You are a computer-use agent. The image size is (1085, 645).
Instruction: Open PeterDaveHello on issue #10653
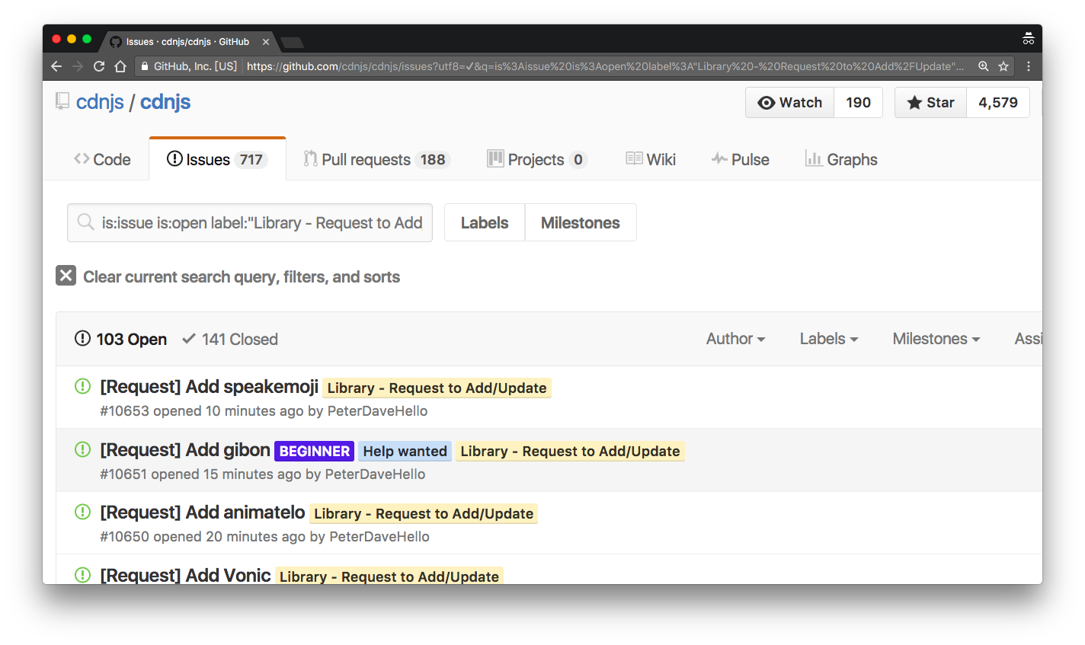(x=377, y=411)
